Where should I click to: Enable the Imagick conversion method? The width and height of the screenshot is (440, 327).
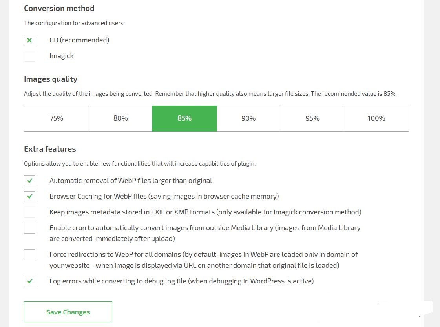29,56
